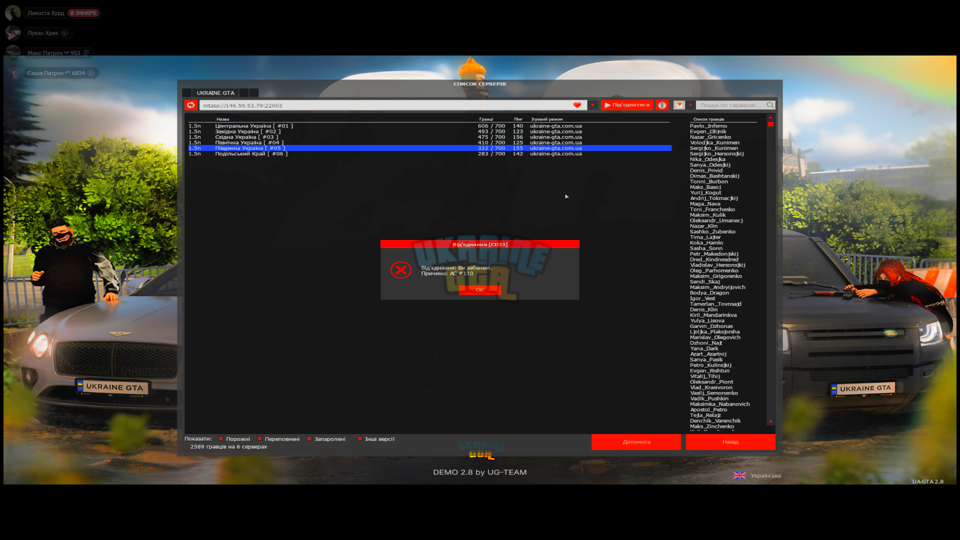Toggle the Переповнені filter checkbox
960x540 pixels.
click(x=259, y=438)
